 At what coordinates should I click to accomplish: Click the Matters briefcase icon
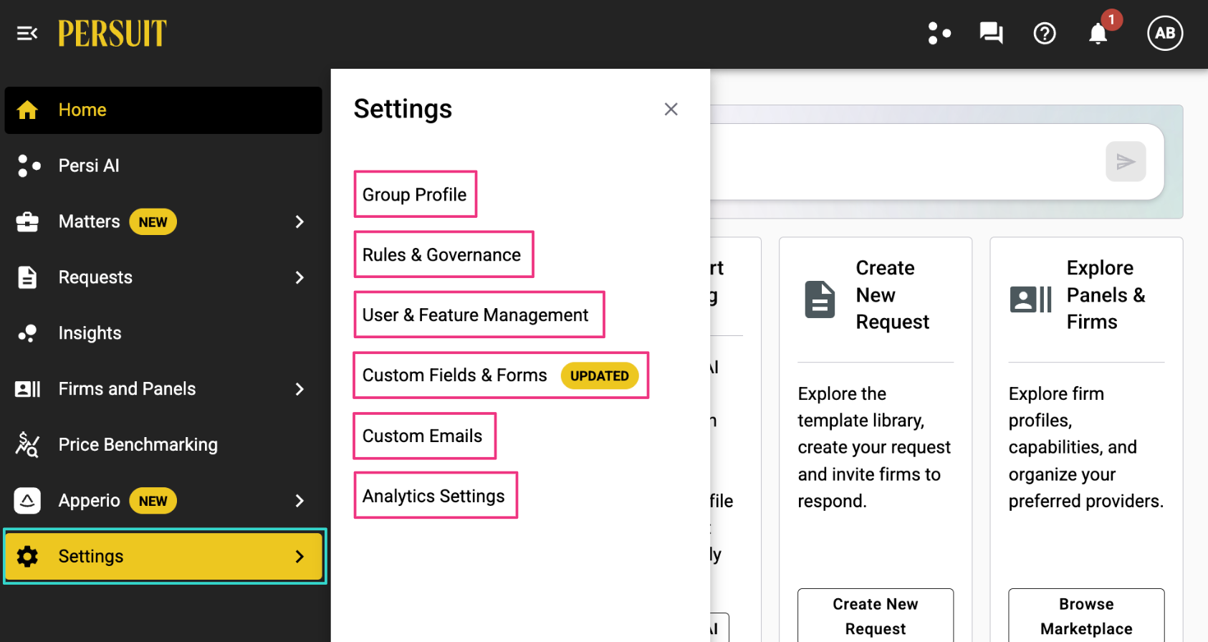27,221
